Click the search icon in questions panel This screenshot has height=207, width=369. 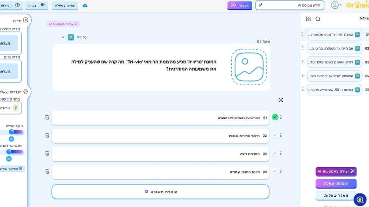tap(318, 19)
